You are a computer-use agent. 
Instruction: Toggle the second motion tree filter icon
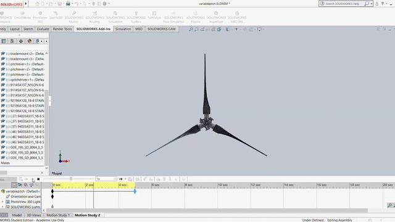pos(20,185)
